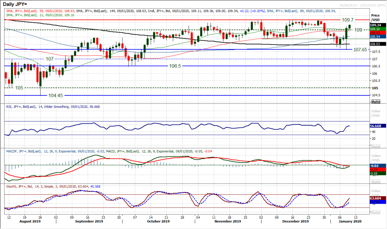Toggle Auto scaling on the MACD panel
The width and height of the screenshot is (387, 229).
point(376,181)
